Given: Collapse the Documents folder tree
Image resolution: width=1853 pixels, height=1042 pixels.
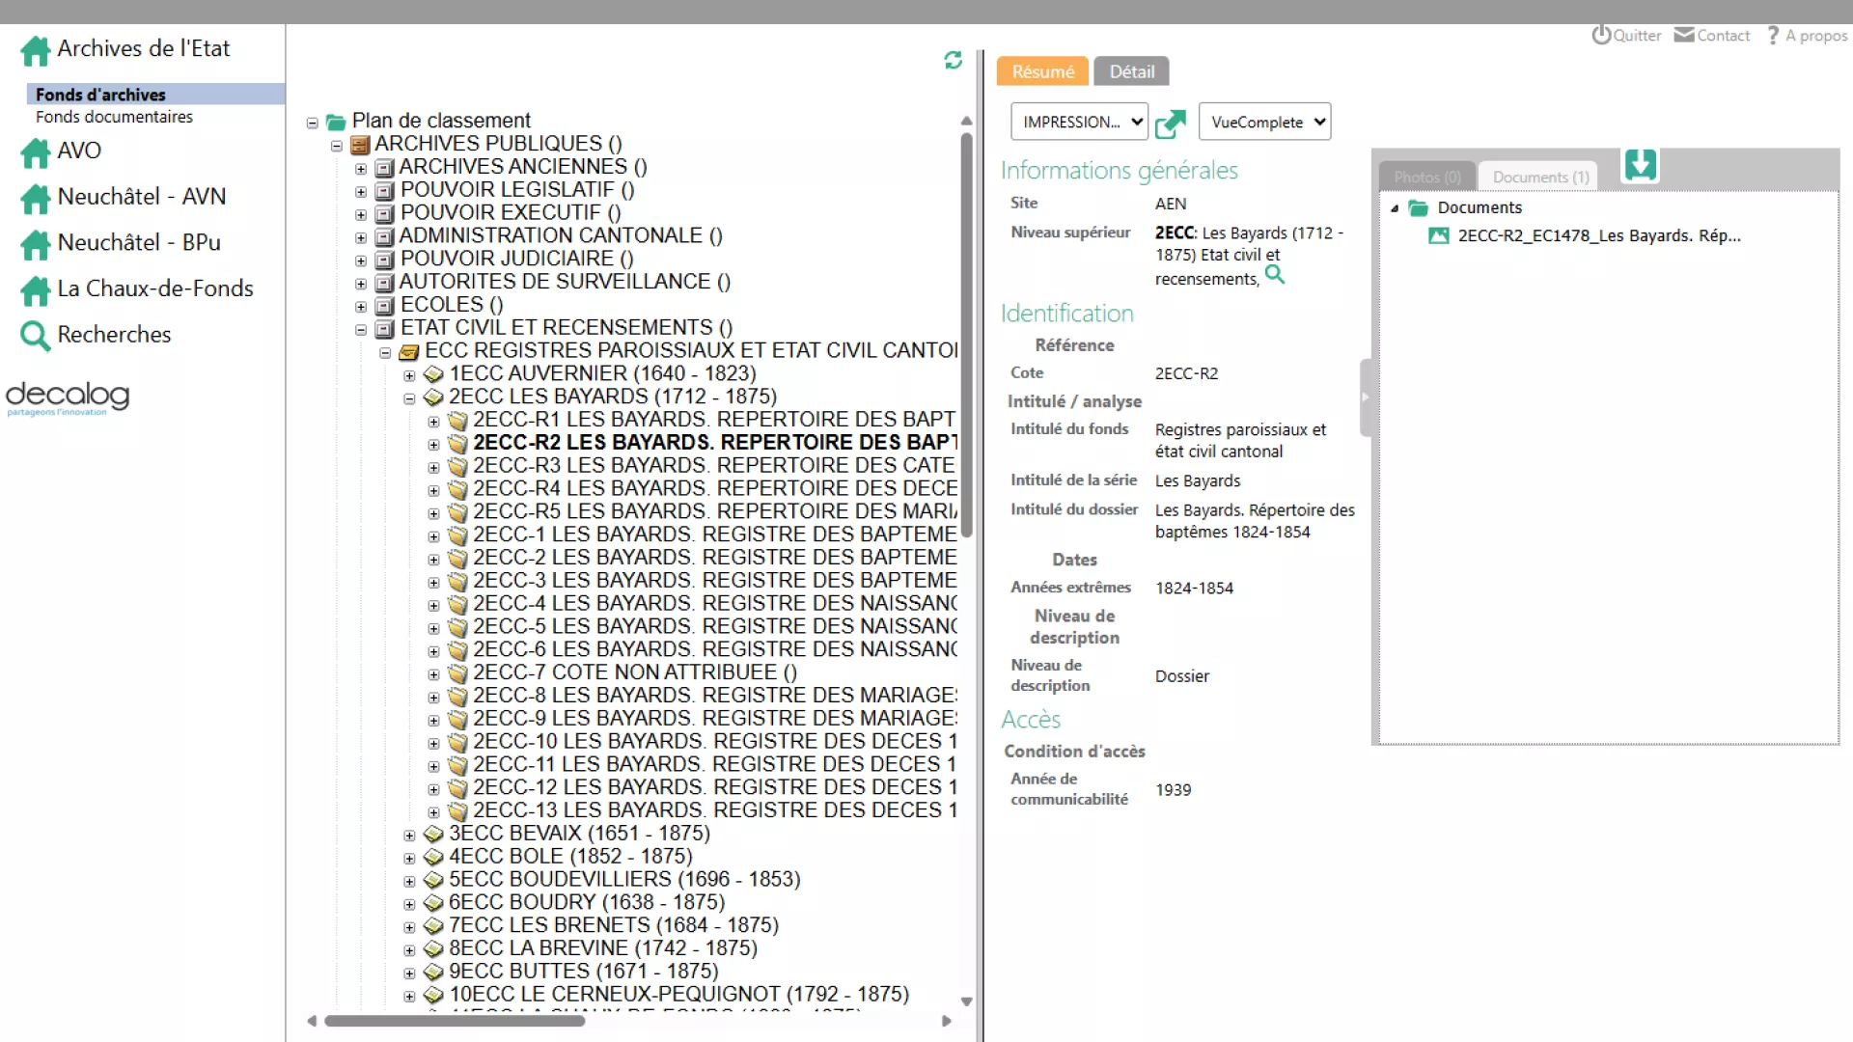Looking at the screenshot, I should (1394, 208).
